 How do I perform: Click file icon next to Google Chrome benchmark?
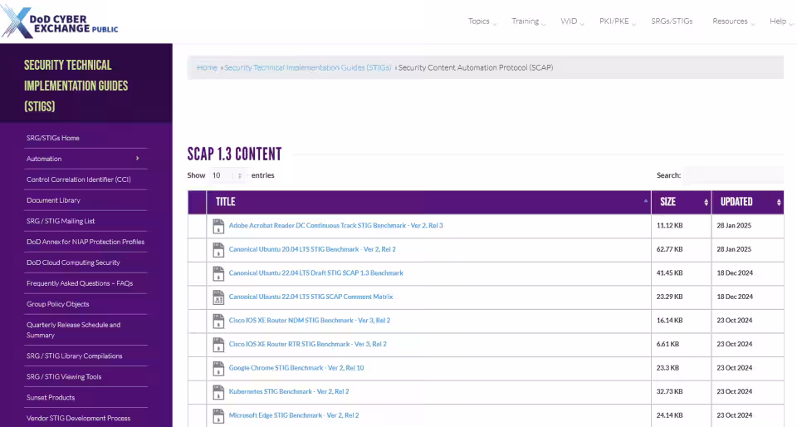pos(218,368)
